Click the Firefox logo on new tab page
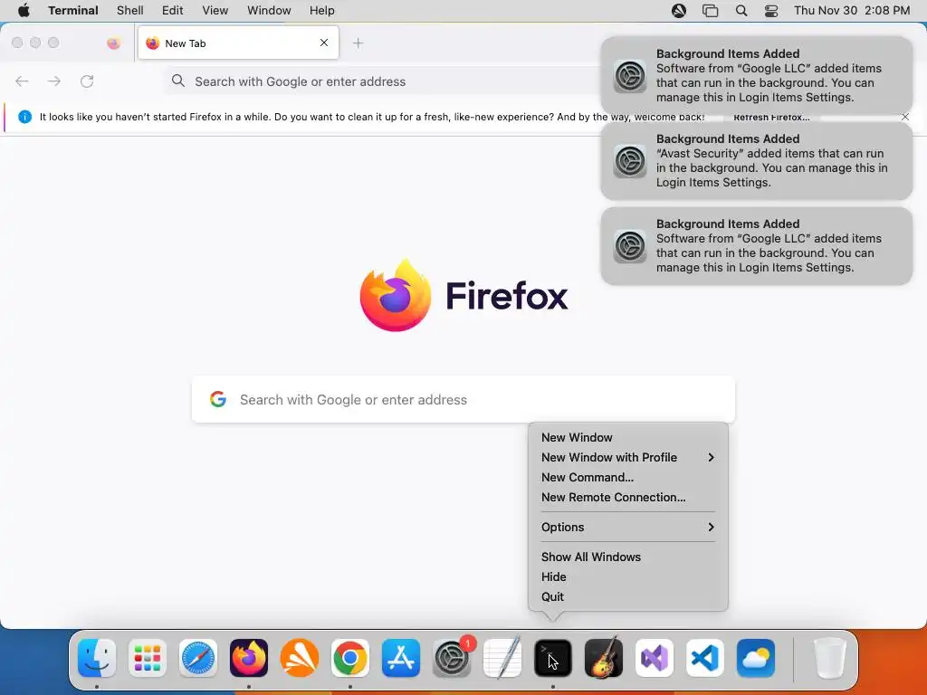The width and height of the screenshot is (927, 695). point(396,296)
